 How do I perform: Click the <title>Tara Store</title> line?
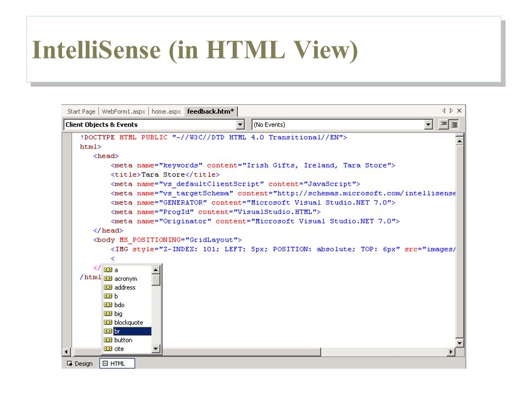165,174
